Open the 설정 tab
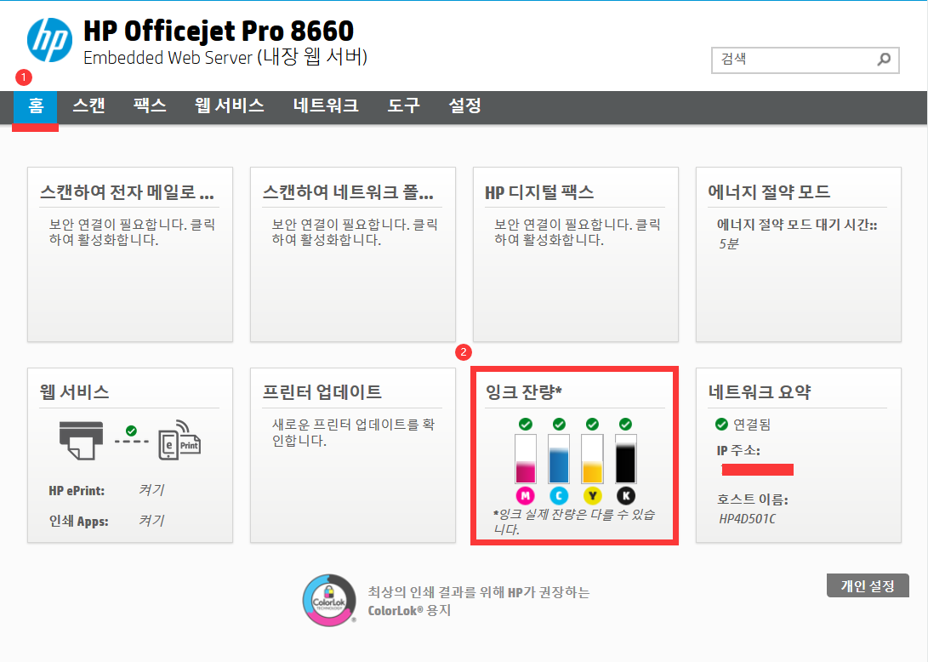 pos(465,106)
